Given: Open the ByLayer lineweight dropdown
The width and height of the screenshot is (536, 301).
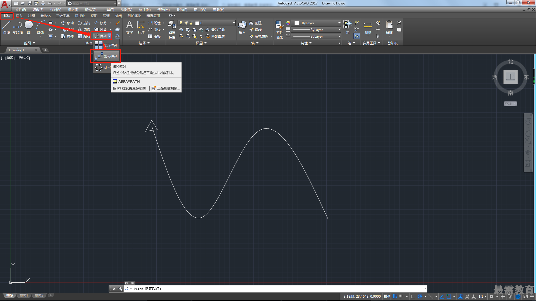Looking at the screenshot, I should (316, 30).
